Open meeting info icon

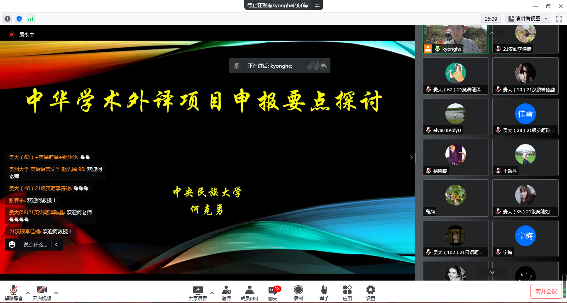click(x=7, y=19)
